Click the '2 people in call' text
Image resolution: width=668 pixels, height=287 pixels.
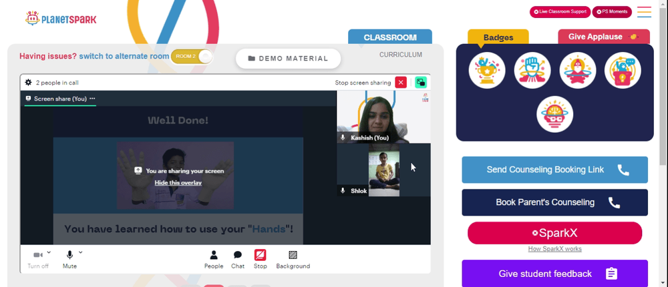(x=57, y=83)
